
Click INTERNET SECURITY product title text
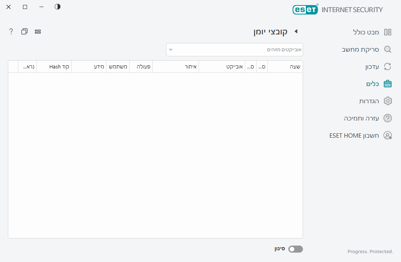pos(352,10)
